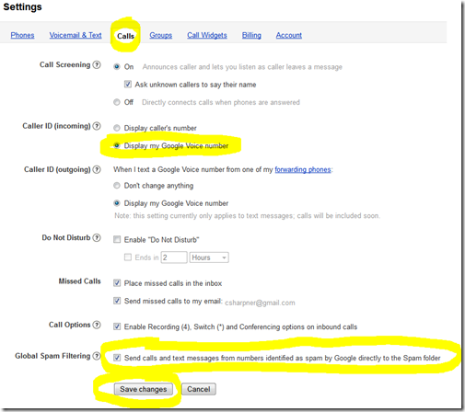Screen dimensions: 465x412
Task: Toggle spam filtering to Spam folder checkbox
Action: coord(117,358)
